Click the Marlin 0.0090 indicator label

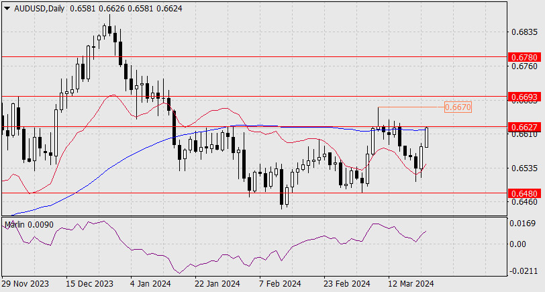tap(30, 225)
